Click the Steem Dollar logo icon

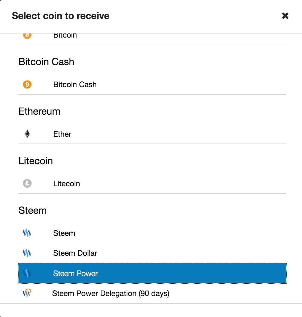pyautogui.click(x=27, y=253)
